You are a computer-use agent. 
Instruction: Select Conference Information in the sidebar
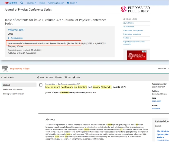coord(13,89)
